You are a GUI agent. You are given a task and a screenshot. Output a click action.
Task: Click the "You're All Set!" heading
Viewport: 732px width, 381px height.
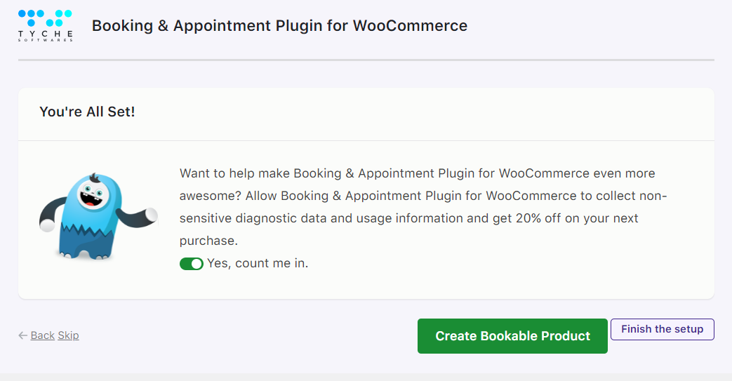87,112
